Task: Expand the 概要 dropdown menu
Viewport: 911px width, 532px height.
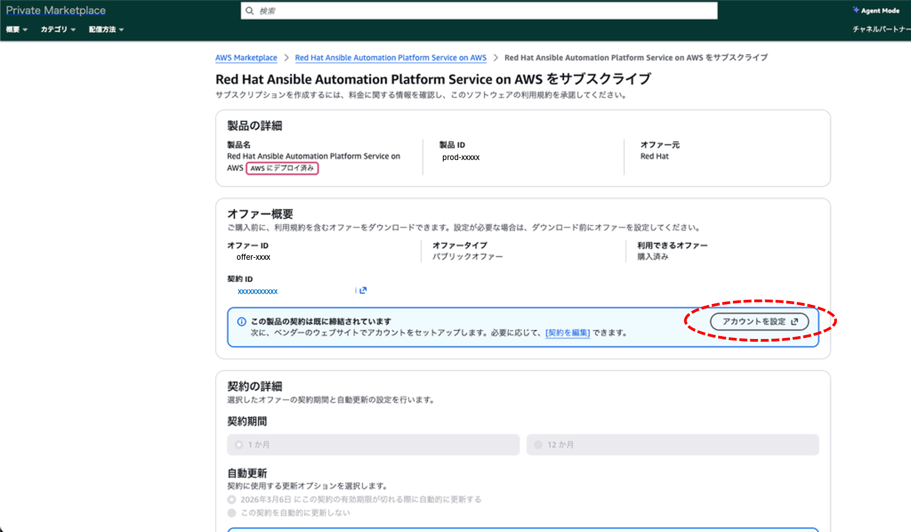Action: tap(17, 30)
